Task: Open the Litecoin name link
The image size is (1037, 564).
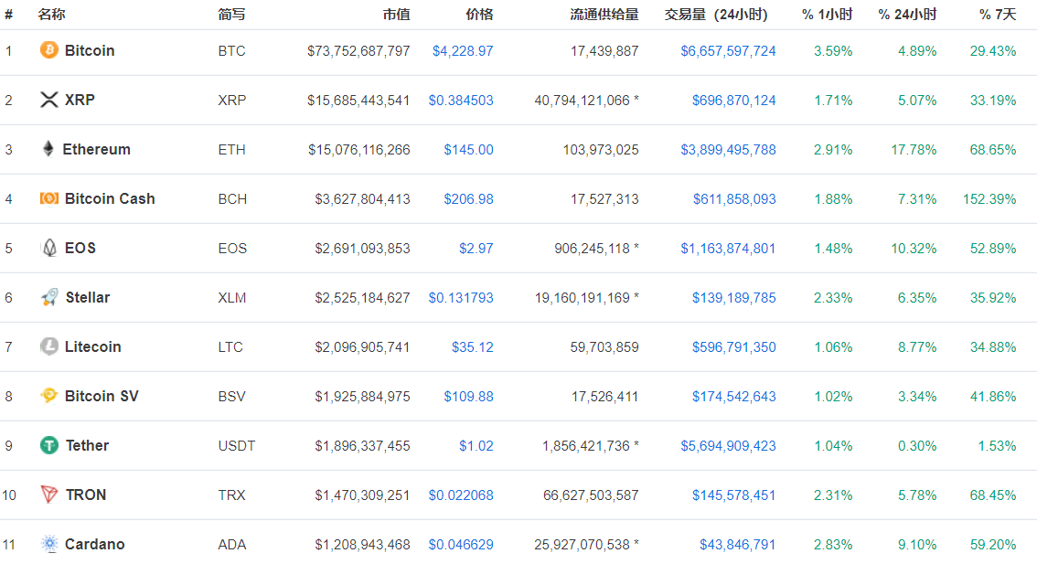Action: click(92, 347)
